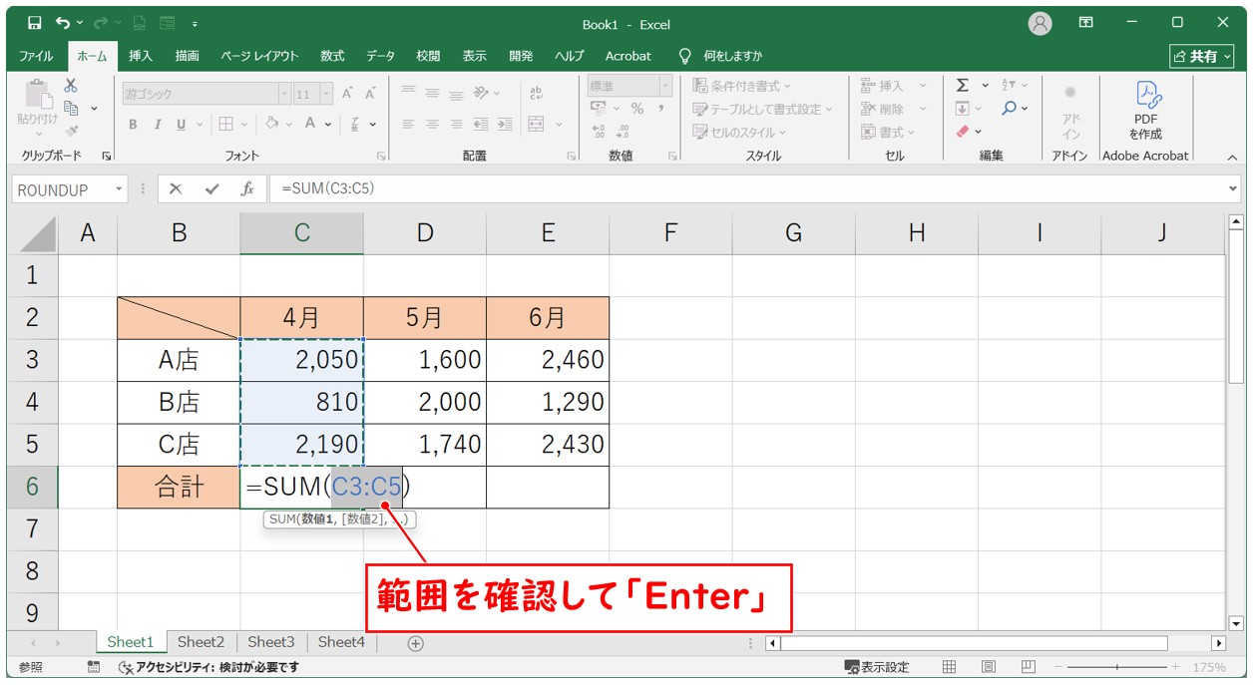Toggle Italic formatting
This screenshot has width=1253, height=685.
click(x=157, y=125)
